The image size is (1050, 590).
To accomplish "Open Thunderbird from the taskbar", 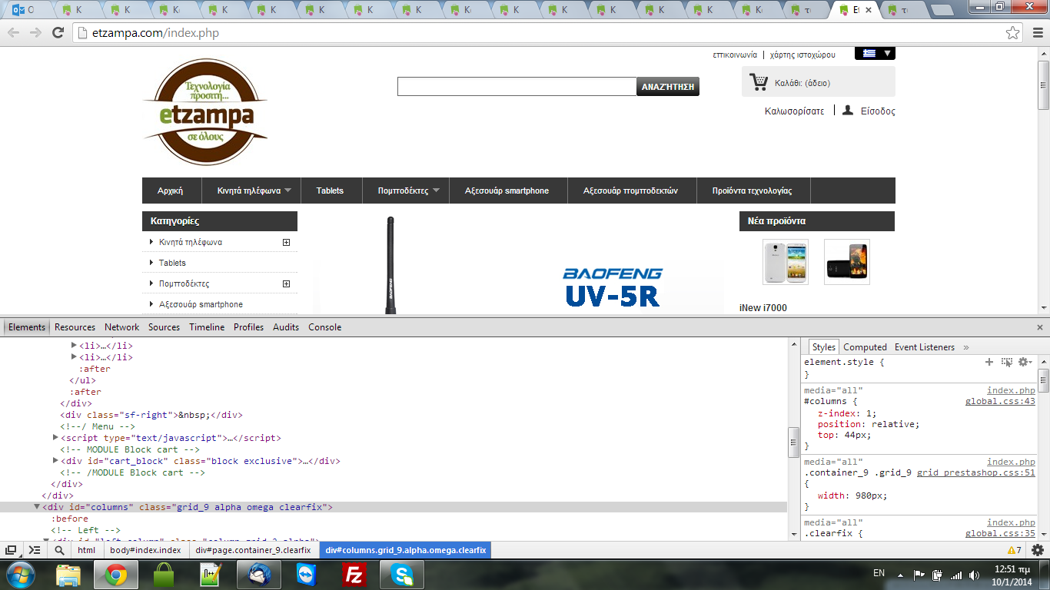I will [x=259, y=575].
